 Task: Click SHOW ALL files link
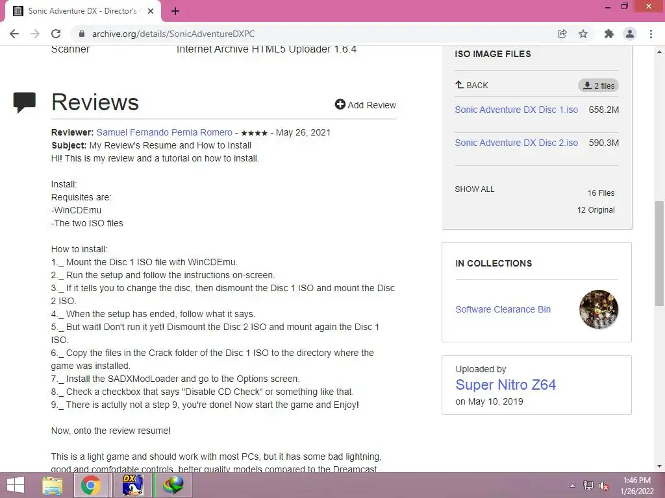(475, 189)
